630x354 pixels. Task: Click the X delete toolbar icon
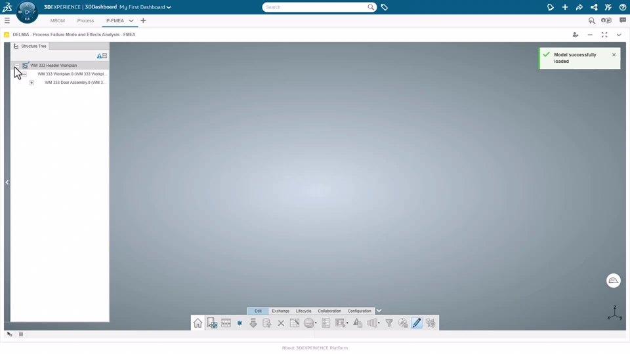(281, 323)
